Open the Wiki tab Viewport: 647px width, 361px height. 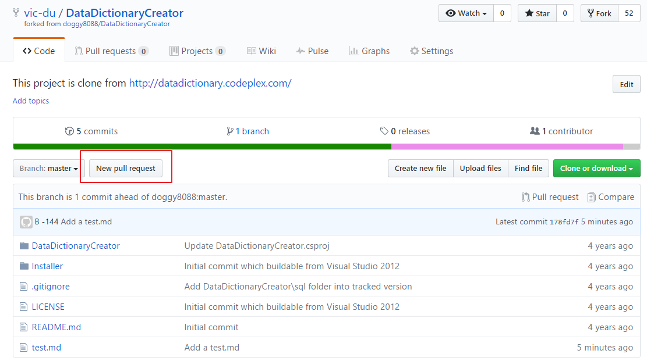[261, 51]
